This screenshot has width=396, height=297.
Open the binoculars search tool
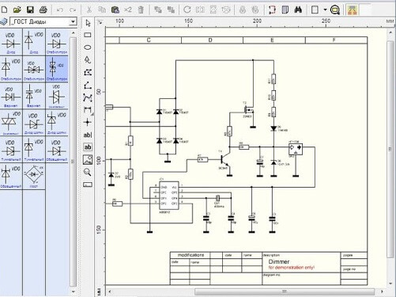[x=298, y=10]
